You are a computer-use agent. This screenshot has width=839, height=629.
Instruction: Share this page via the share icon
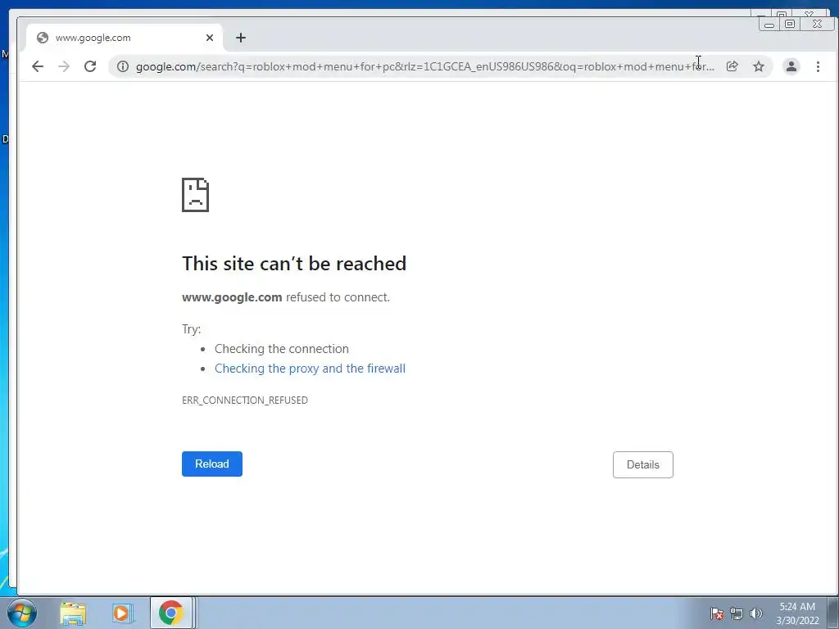point(732,66)
